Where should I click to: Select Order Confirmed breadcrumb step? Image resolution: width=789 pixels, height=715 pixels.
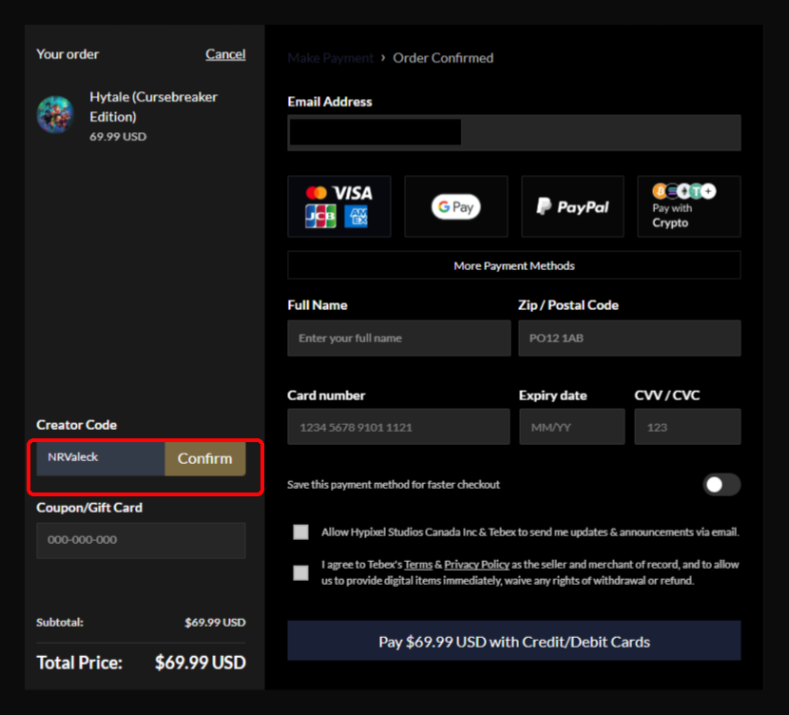[x=443, y=58]
